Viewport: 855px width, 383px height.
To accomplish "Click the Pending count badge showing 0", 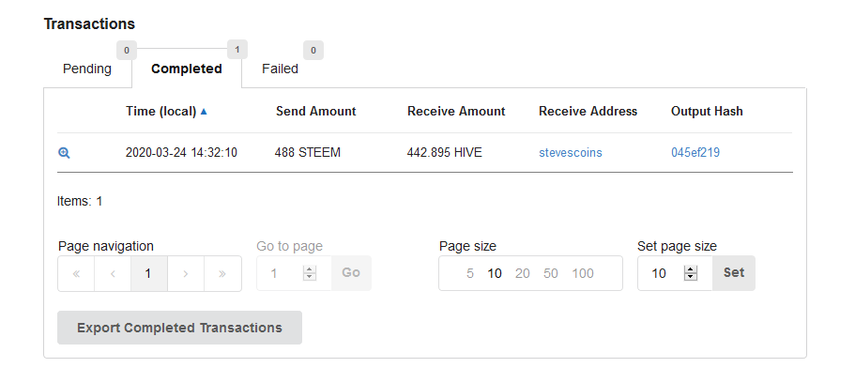I will point(127,50).
